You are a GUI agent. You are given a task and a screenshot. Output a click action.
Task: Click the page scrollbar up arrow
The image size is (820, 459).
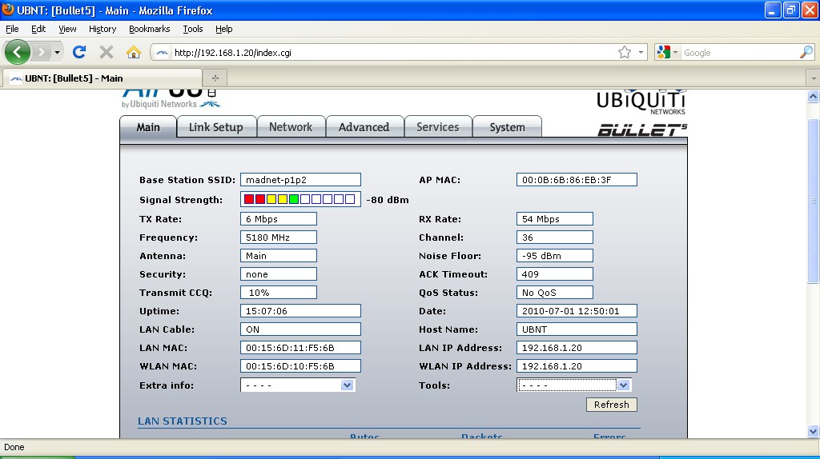click(x=813, y=96)
